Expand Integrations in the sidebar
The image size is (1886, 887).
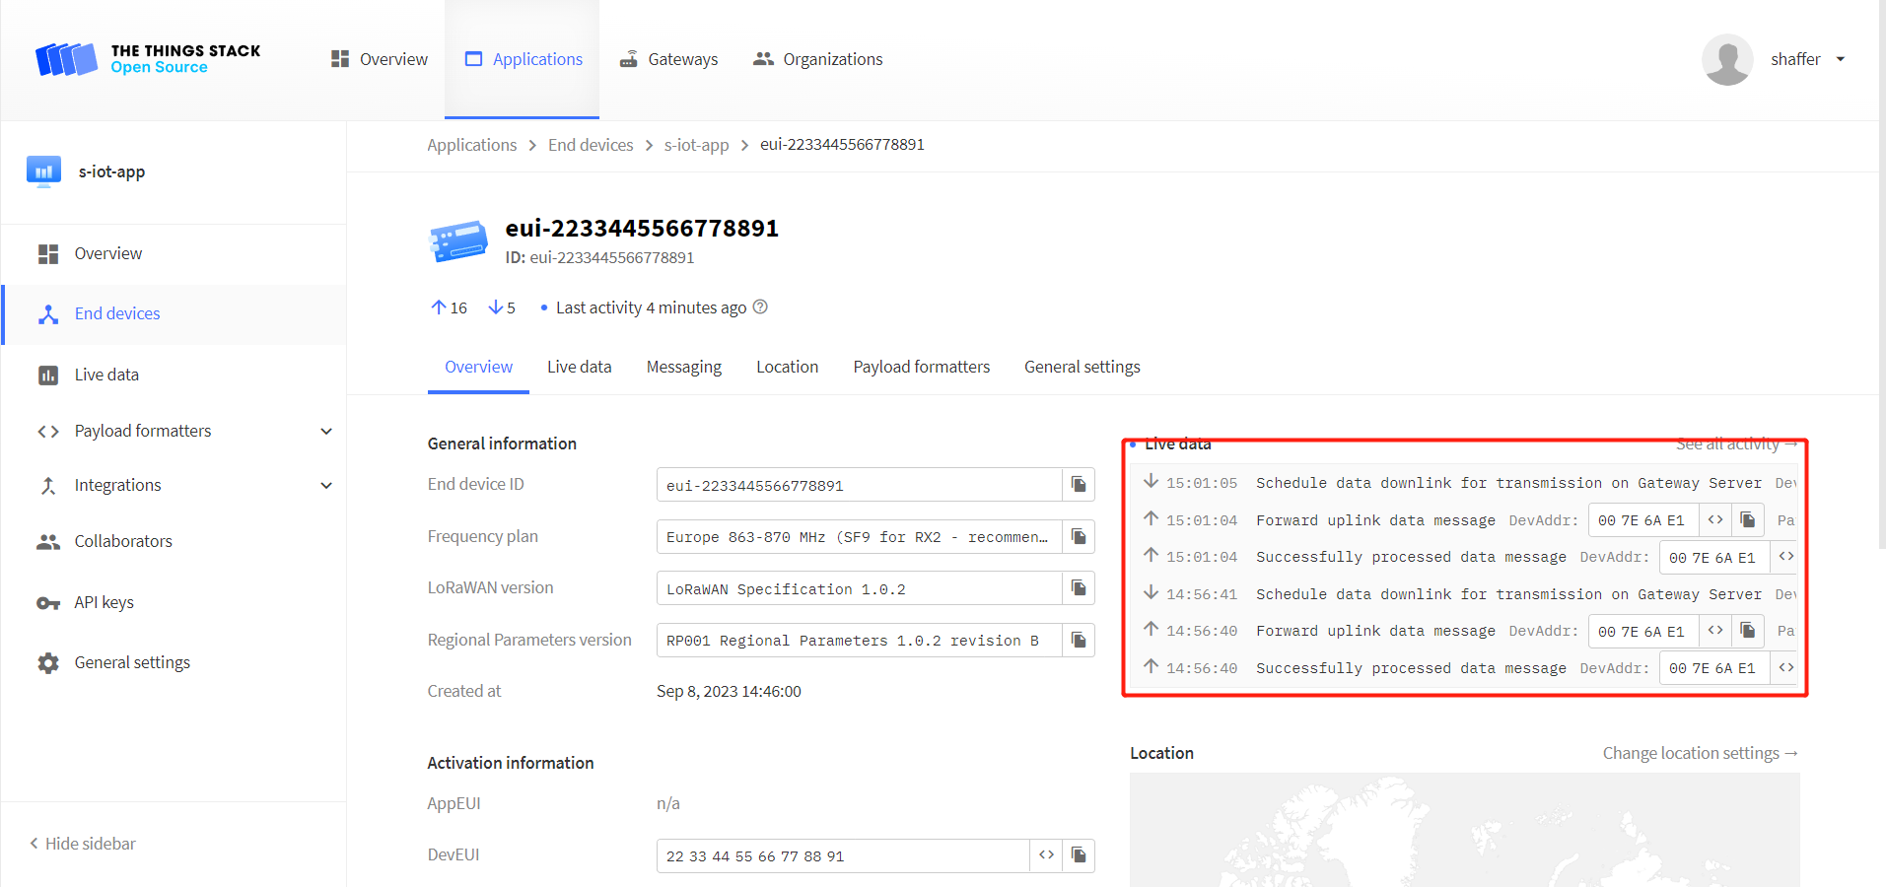(x=326, y=486)
